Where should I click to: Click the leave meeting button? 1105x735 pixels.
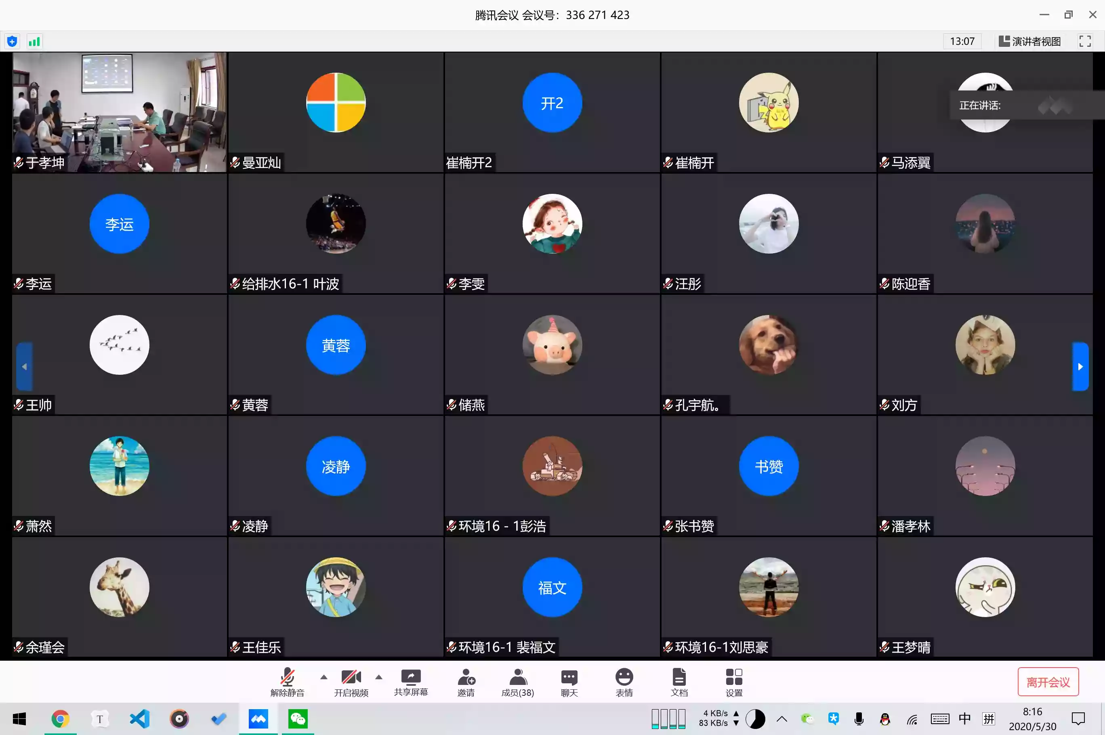pyautogui.click(x=1048, y=682)
